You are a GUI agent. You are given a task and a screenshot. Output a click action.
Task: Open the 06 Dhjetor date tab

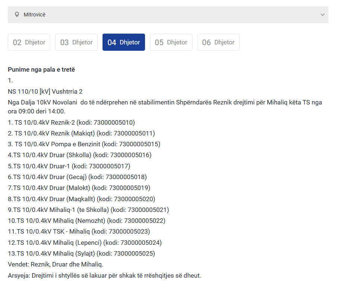[218, 42]
